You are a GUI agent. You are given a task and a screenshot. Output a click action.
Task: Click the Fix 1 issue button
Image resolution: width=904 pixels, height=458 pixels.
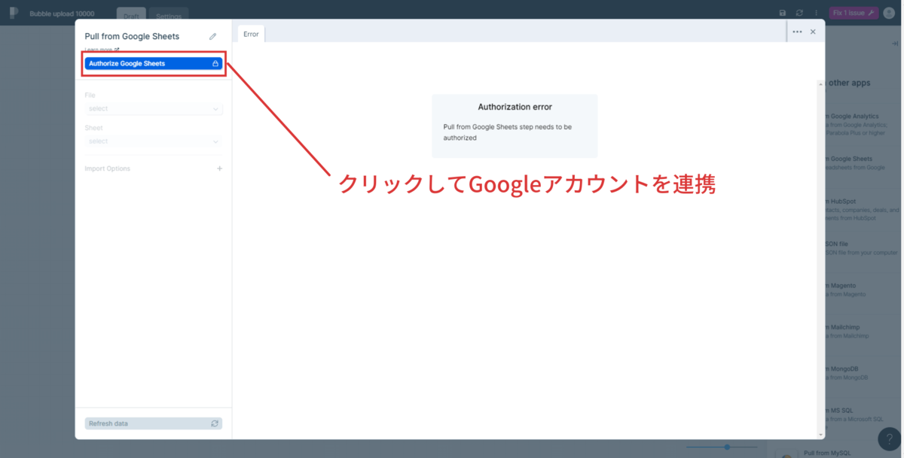(x=854, y=13)
